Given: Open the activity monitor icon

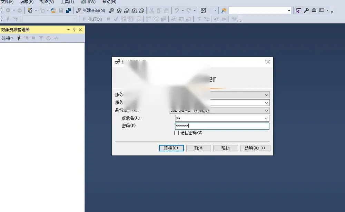Looking at the screenshot, I should pyautogui.click(x=203, y=10).
